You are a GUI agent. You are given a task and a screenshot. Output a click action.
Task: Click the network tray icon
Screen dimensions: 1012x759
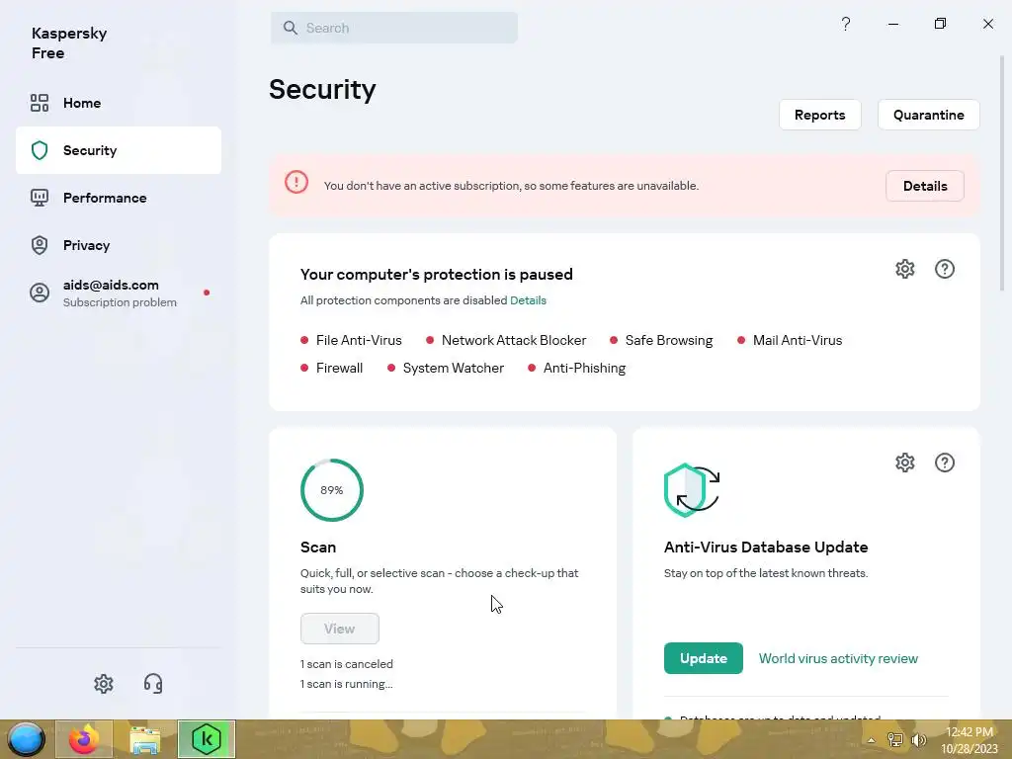895,739
